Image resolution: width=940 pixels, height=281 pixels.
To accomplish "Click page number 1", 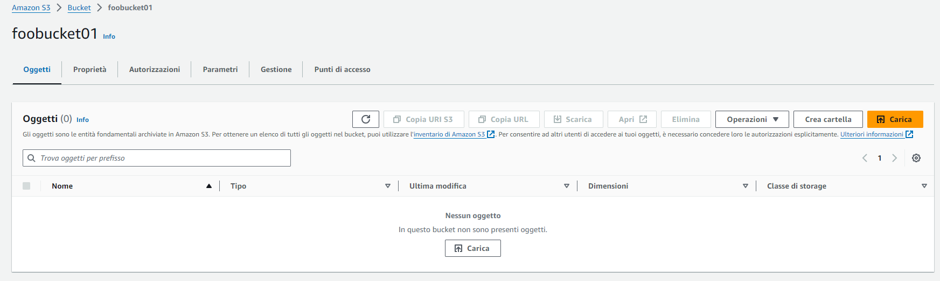I will pos(880,158).
